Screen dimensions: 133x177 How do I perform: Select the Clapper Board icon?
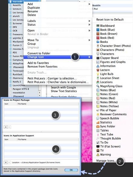[x=107, y=58]
